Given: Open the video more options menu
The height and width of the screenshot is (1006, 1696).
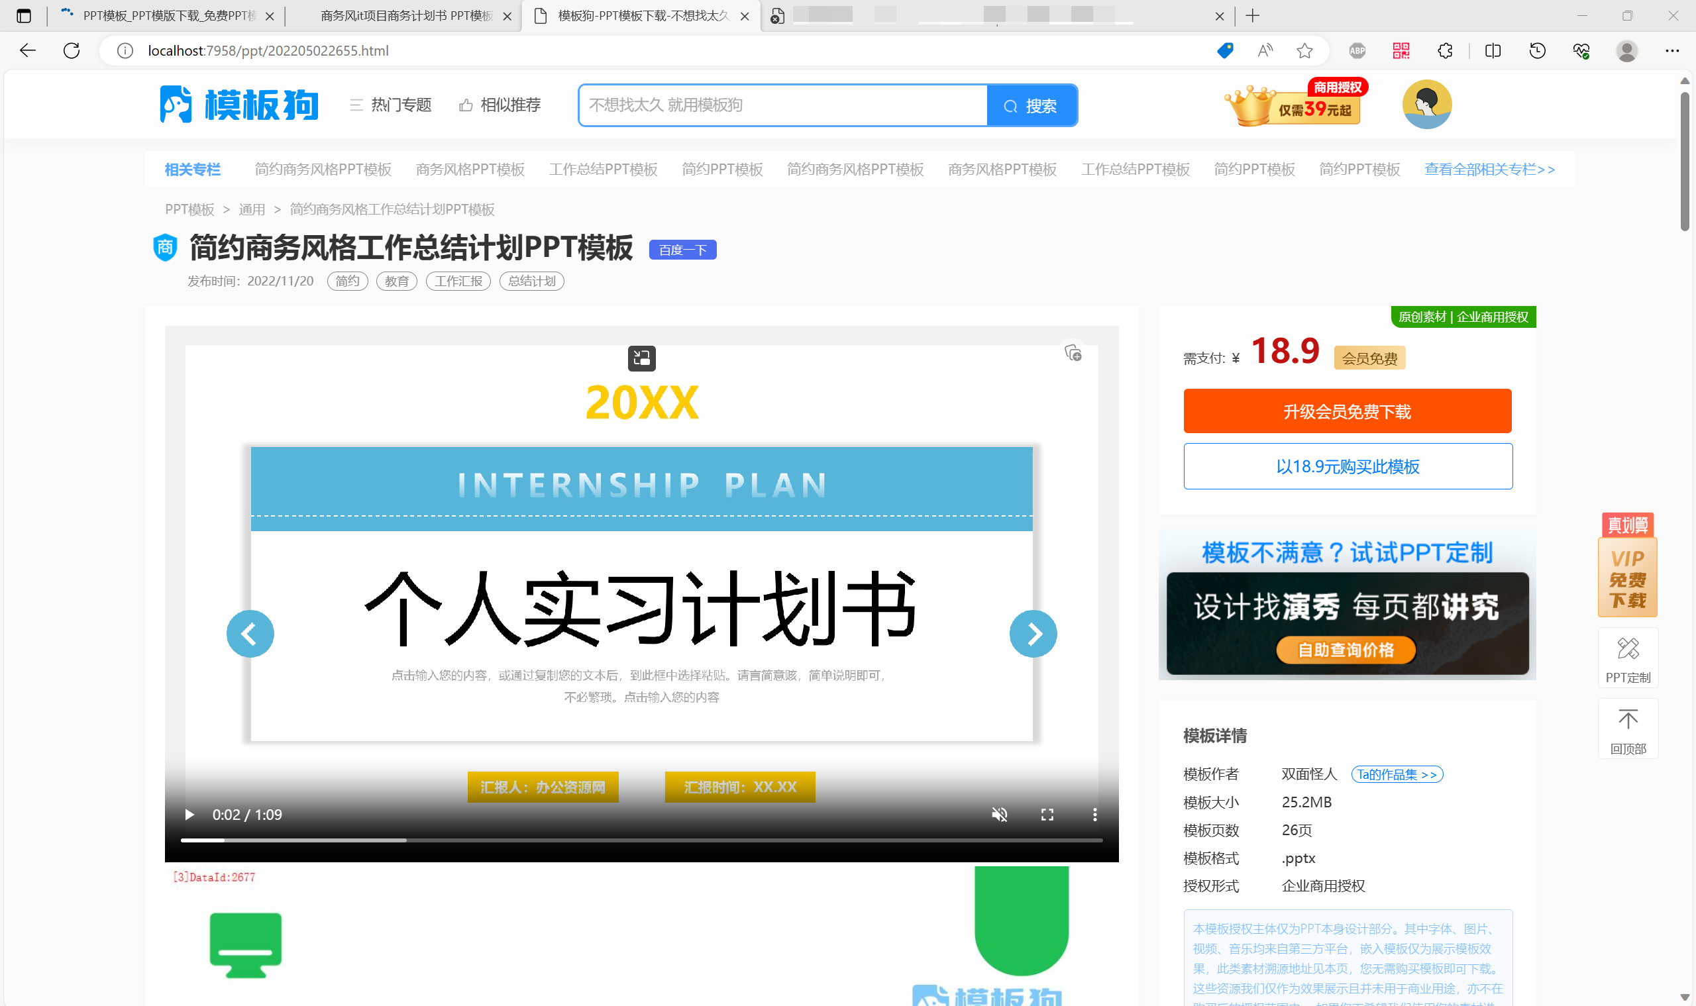Looking at the screenshot, I should click(1094, 814).
